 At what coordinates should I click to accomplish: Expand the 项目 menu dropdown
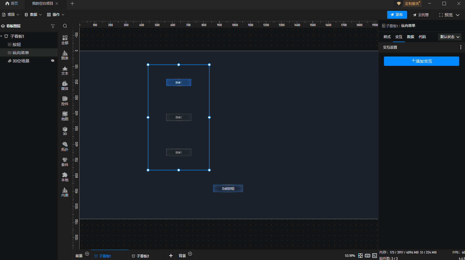click(x=11, y=15)
